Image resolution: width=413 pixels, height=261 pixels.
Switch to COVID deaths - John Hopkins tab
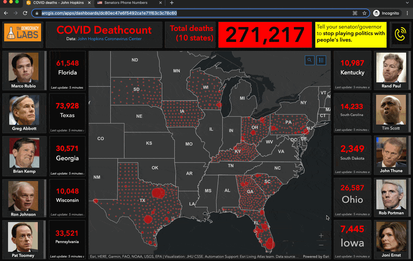tap(58, 3)
